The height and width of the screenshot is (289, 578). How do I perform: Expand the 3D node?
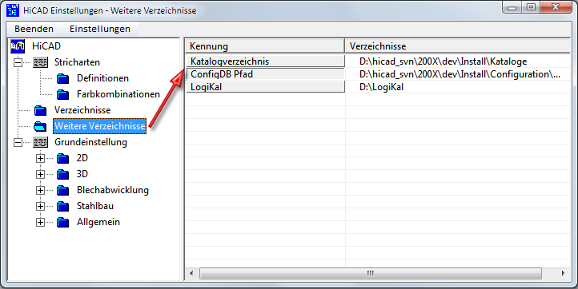[40, 174]
